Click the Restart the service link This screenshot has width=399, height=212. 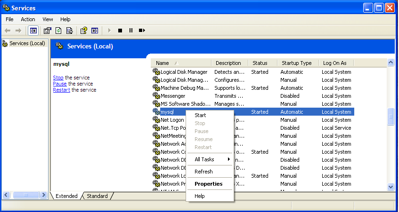tap(61, 90)
